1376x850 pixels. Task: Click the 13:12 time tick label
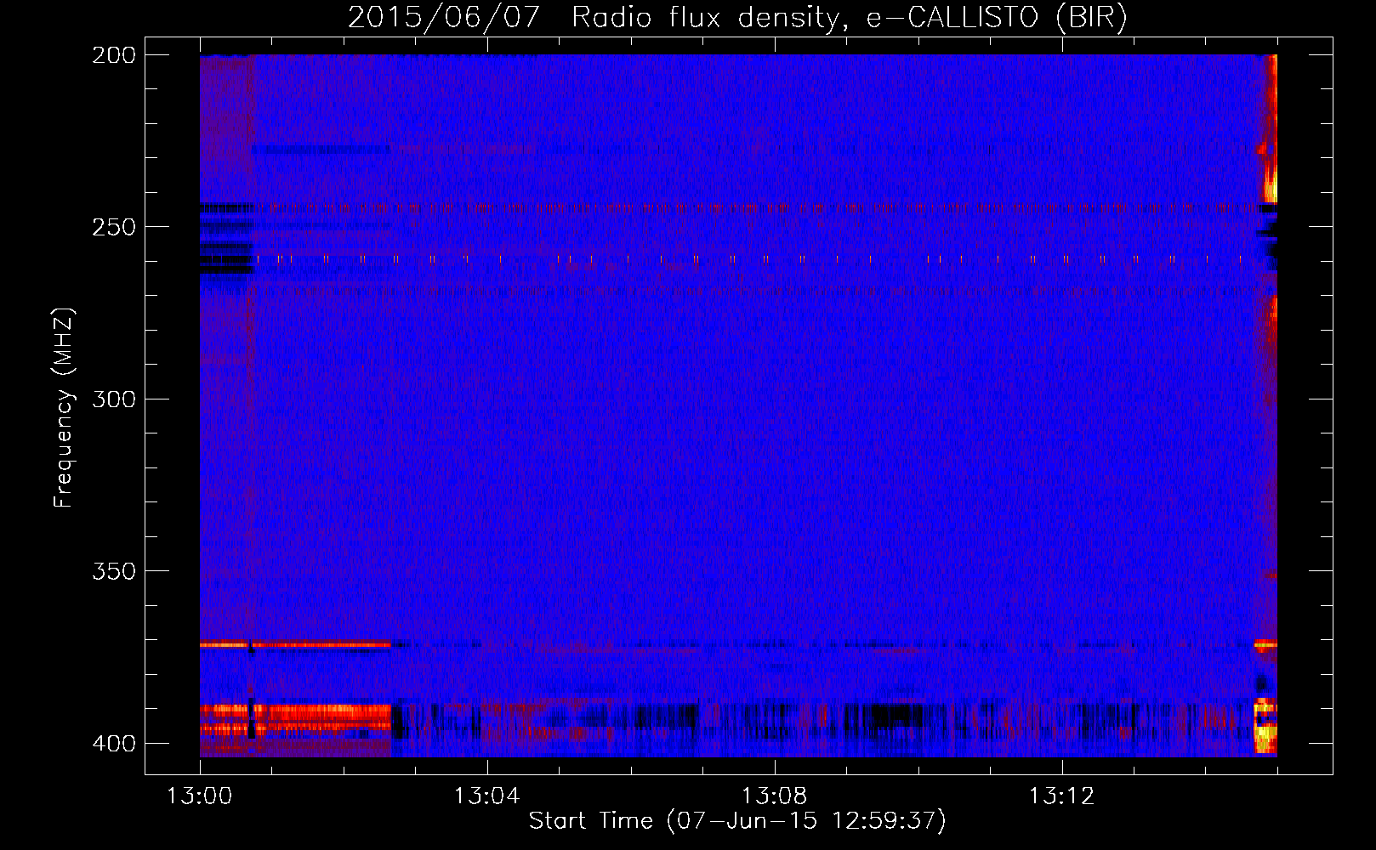pyautogui.click(x=1061, y=796)
